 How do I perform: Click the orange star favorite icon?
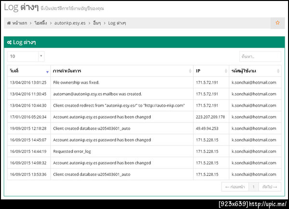tap(277, 23)
